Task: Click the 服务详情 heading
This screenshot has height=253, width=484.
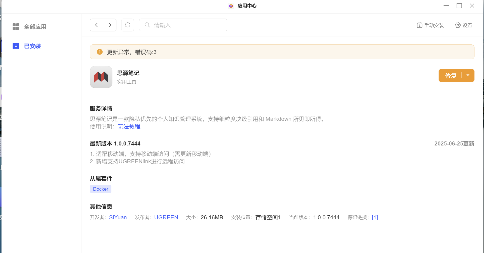Action: [x=101, y=109]
